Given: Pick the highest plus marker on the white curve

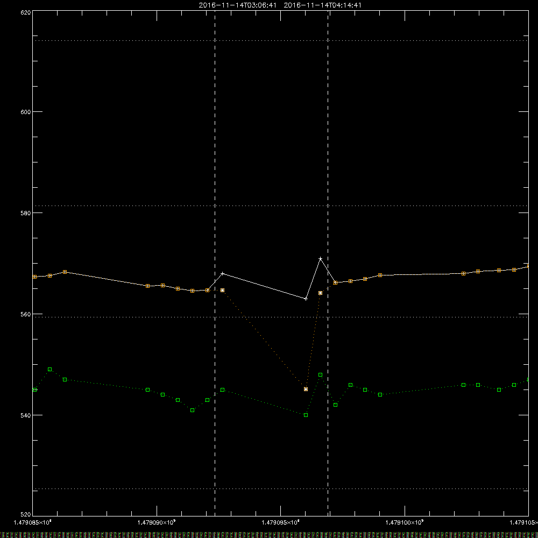Looking at the screenshot, I should tap(321, 258).
